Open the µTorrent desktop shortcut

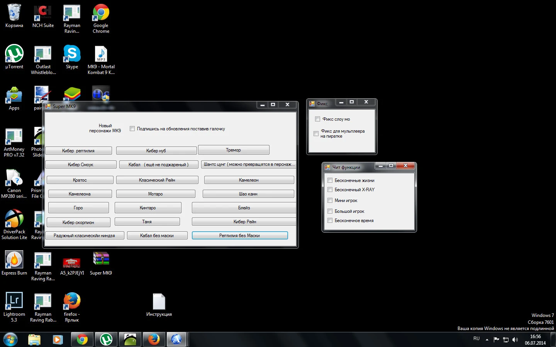14,54
